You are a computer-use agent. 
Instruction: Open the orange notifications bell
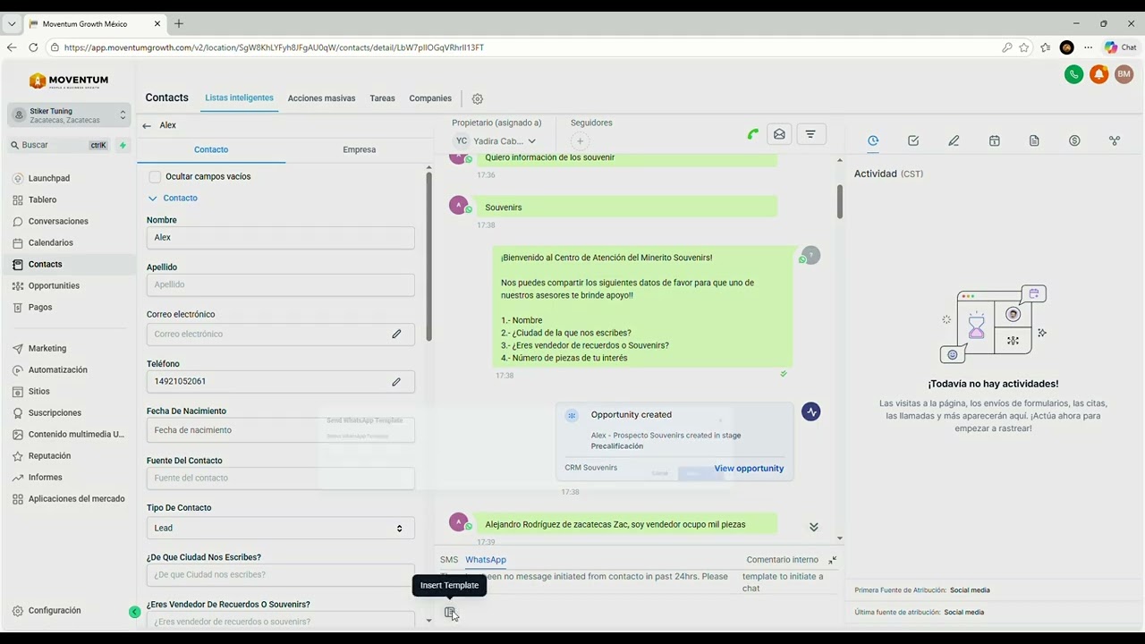click(1099, 75)
